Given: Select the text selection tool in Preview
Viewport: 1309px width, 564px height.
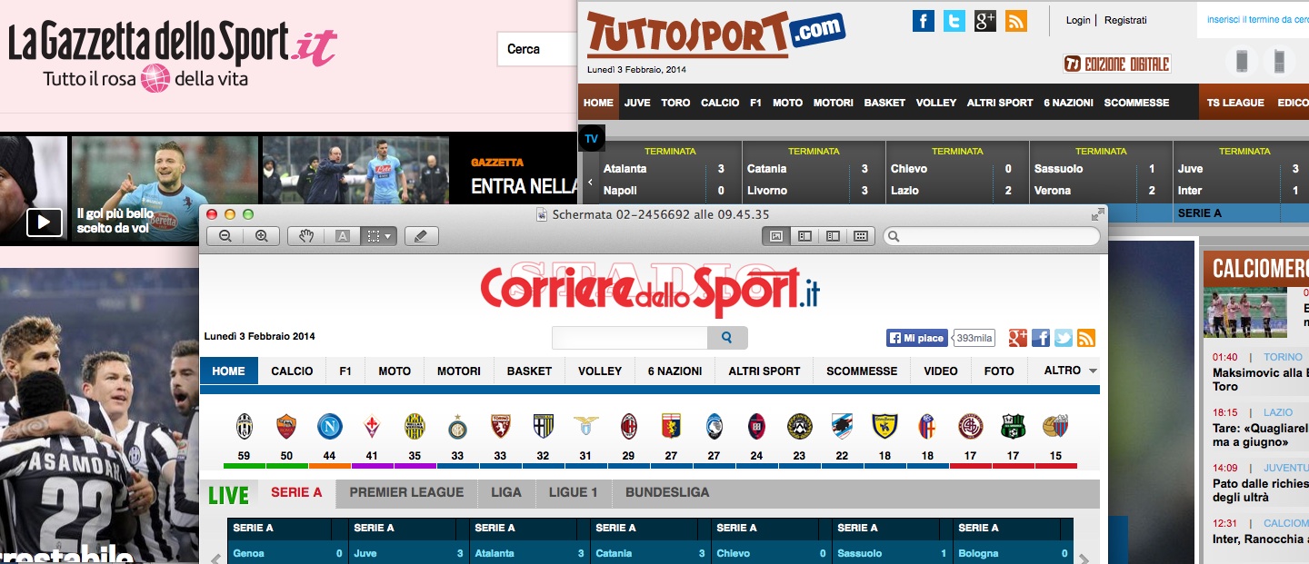Looking at the screenshot, I should (343, 236).
